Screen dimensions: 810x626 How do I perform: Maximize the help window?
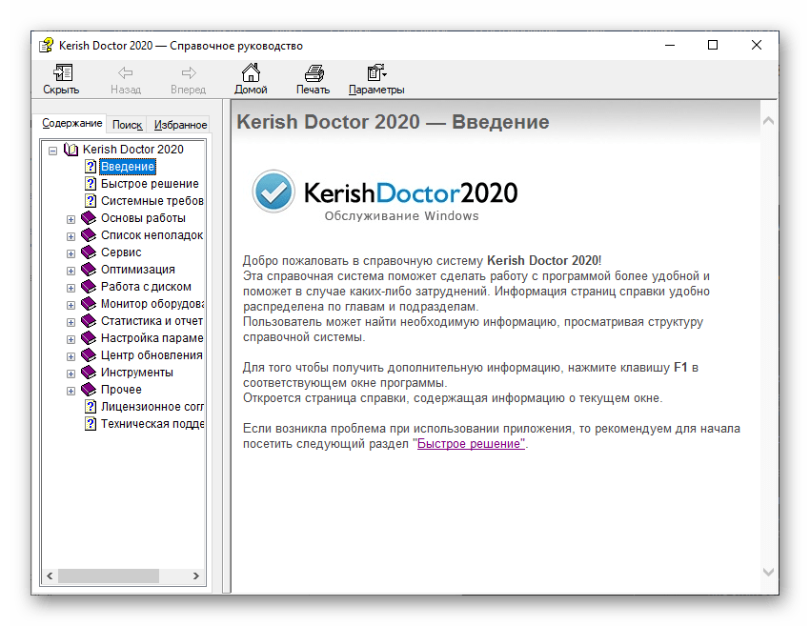tap(713, 46)
